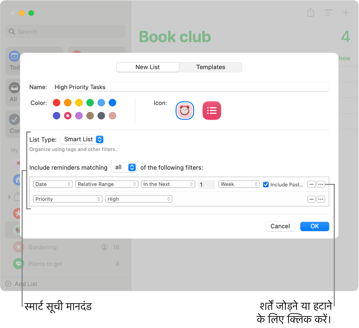This screenshot has width=359, height=328.
Task: Toggle the Include Past checkbox
Action: tap(266, 185)
